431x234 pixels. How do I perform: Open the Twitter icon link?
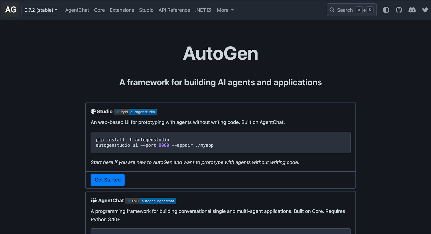[x=425, y=10]
